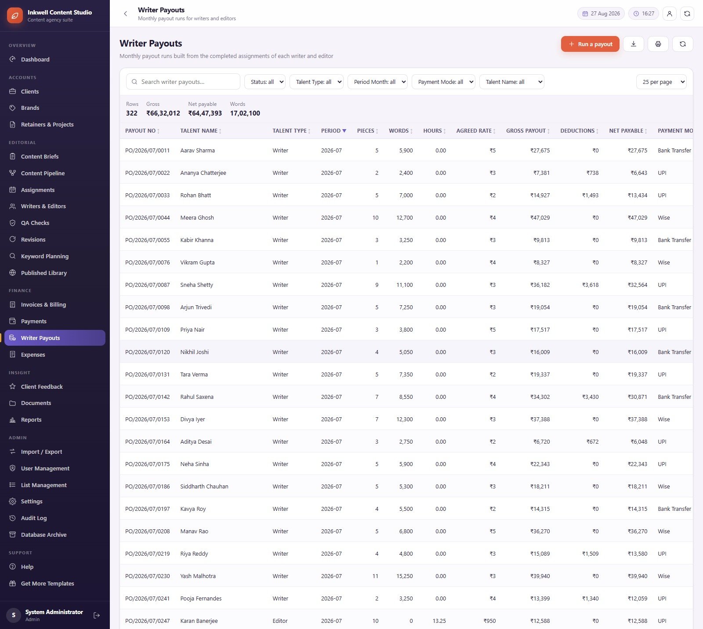Click the refresh icon in the top header
The image size is (703, 629).
click(687, 14)
